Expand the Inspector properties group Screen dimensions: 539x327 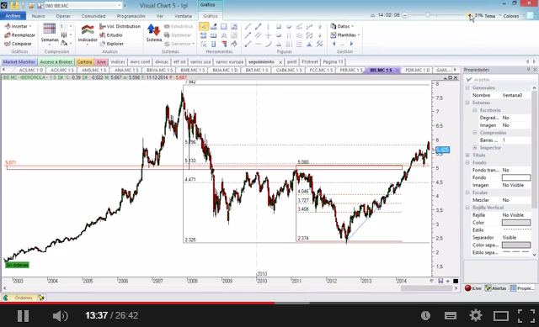pos(475,148)
